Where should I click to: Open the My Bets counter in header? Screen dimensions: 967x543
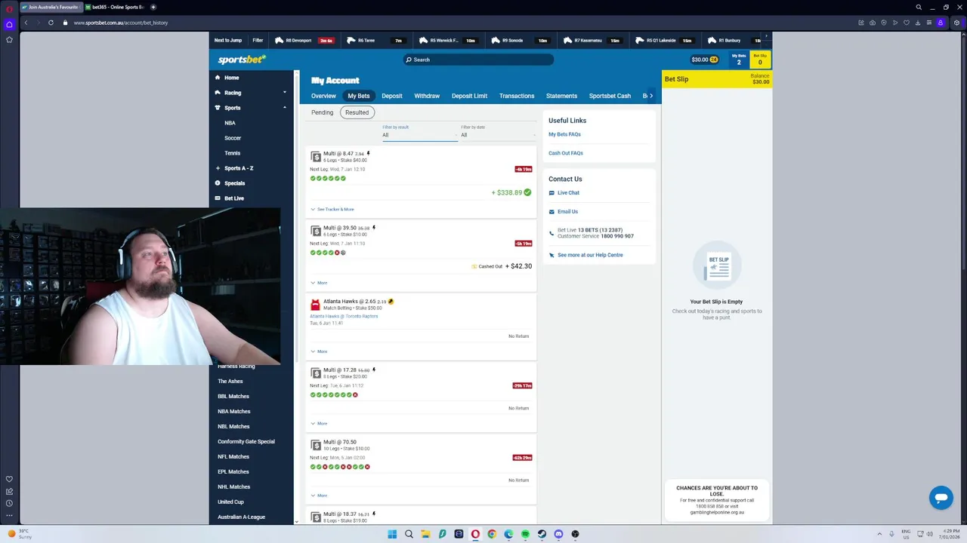tap(739, 60)
